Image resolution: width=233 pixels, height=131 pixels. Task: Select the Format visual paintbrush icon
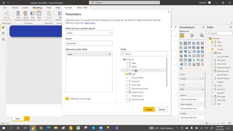point(192,36)
